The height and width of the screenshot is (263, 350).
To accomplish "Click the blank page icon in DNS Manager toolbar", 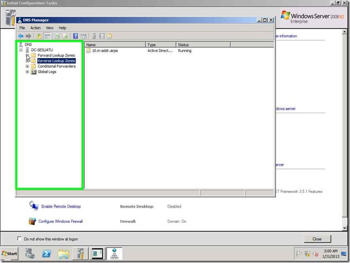I will click(102, 36).
